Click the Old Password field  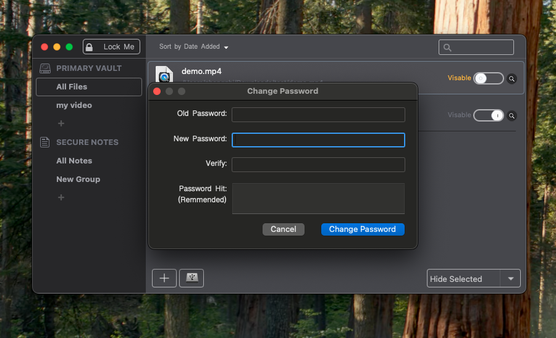(318, 115)
